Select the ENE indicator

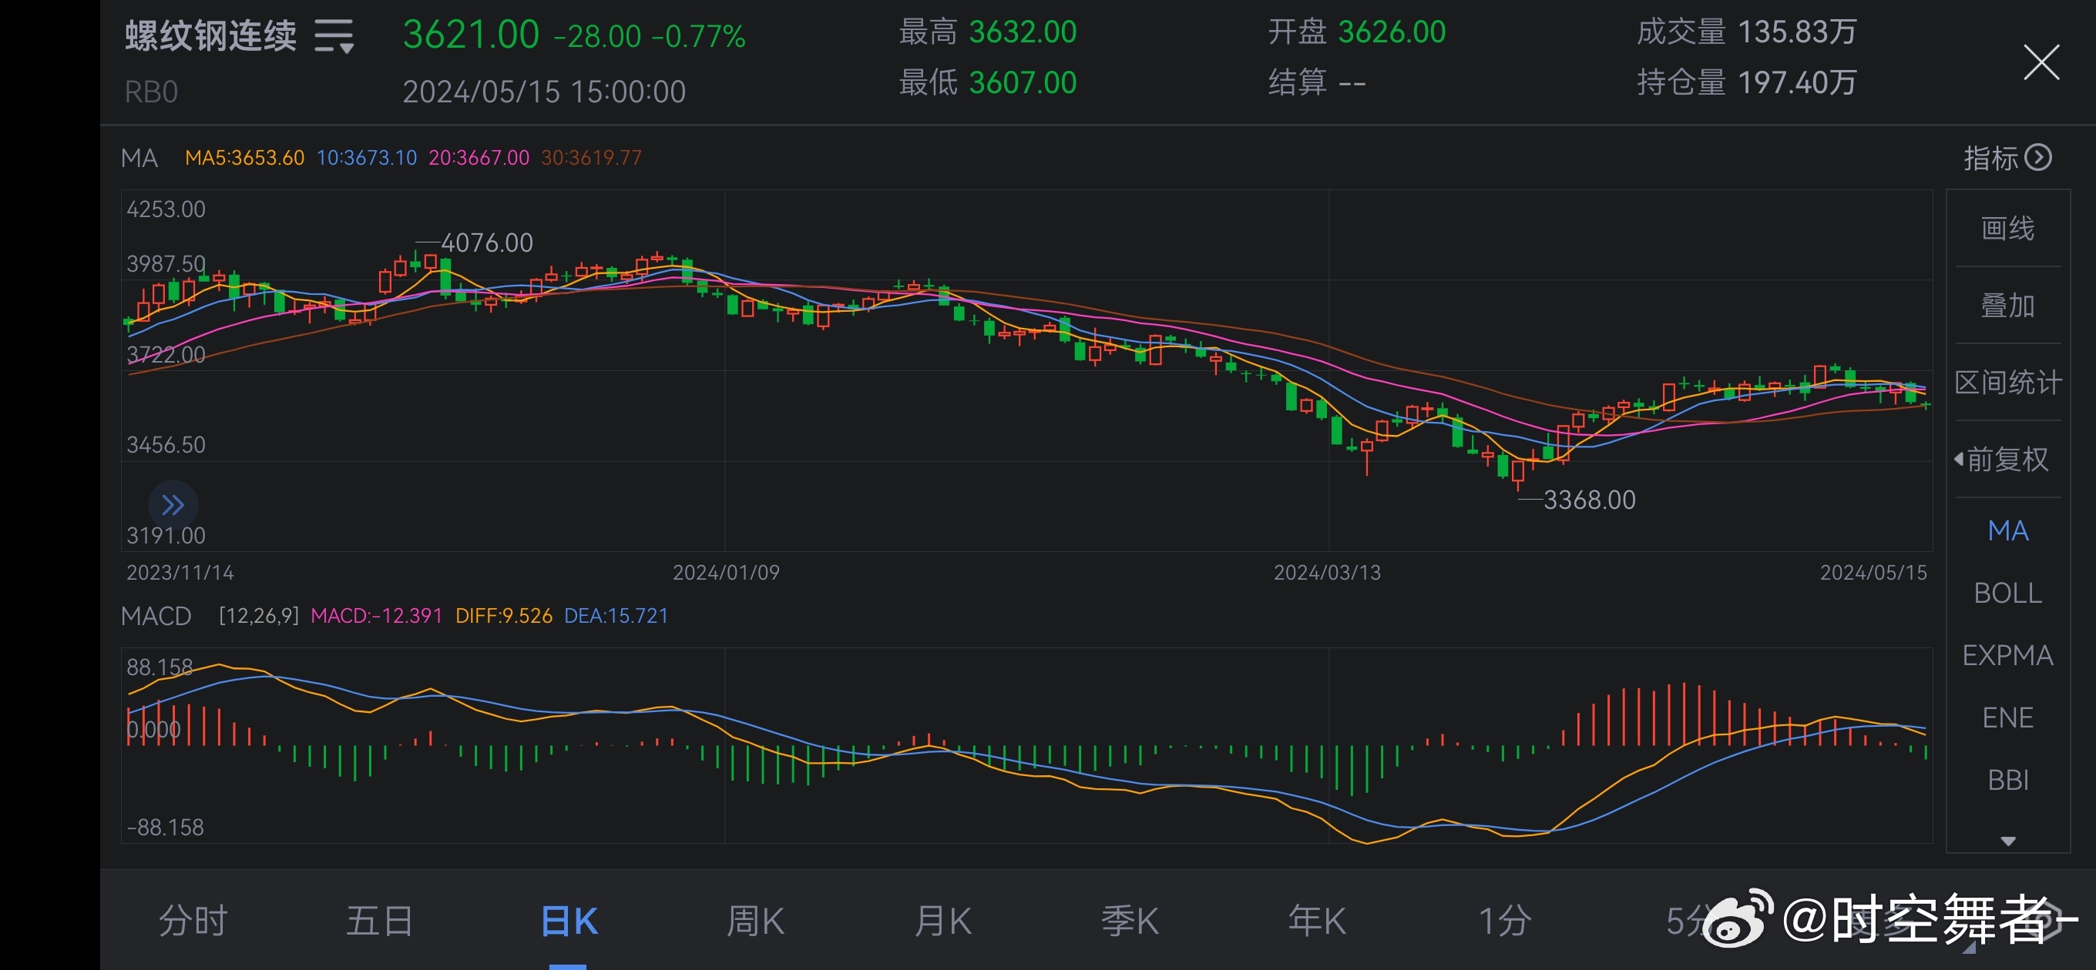2007,718
